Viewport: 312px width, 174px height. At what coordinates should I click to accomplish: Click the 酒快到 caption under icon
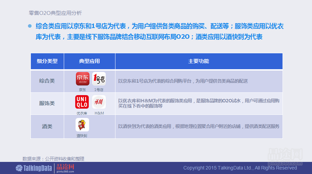[82, 136]
